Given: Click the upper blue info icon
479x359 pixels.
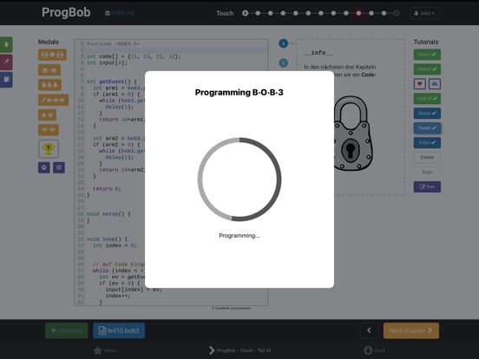Looking at the screenshot, I should [283, 43].
